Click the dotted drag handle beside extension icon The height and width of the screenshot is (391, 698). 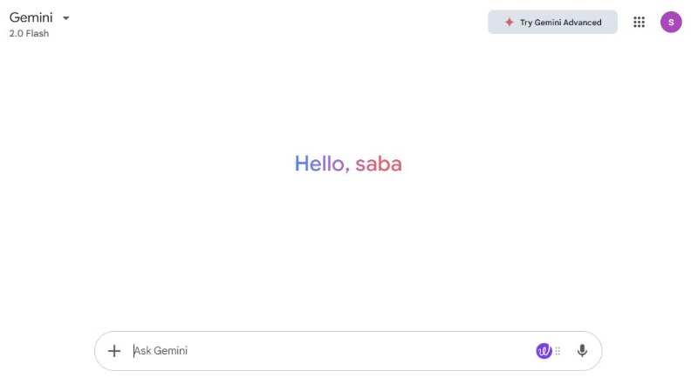558,351
